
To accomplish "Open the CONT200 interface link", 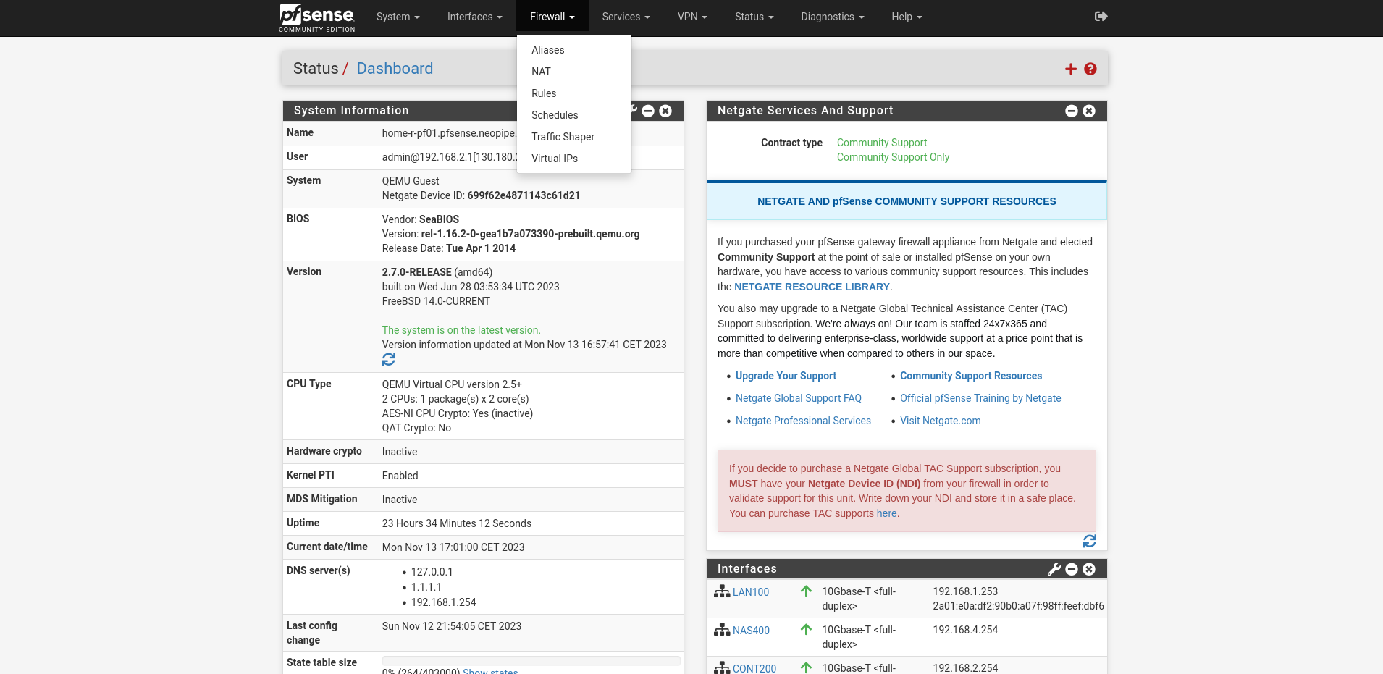I will point(754,668).
